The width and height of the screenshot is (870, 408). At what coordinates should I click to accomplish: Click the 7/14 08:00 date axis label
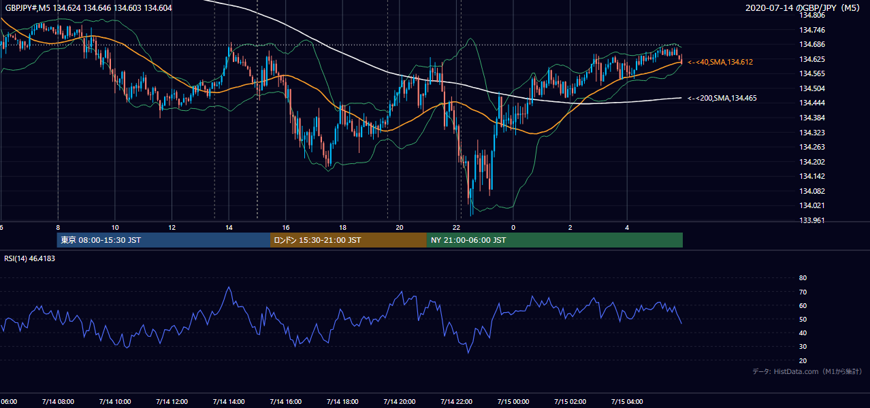point(58,402)
